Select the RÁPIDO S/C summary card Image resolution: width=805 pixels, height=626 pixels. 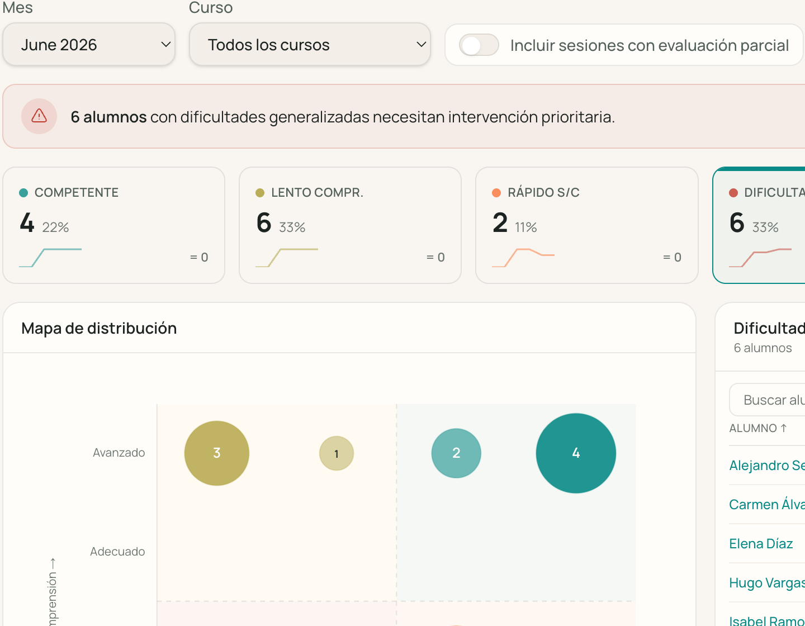(x=587, y=225)
